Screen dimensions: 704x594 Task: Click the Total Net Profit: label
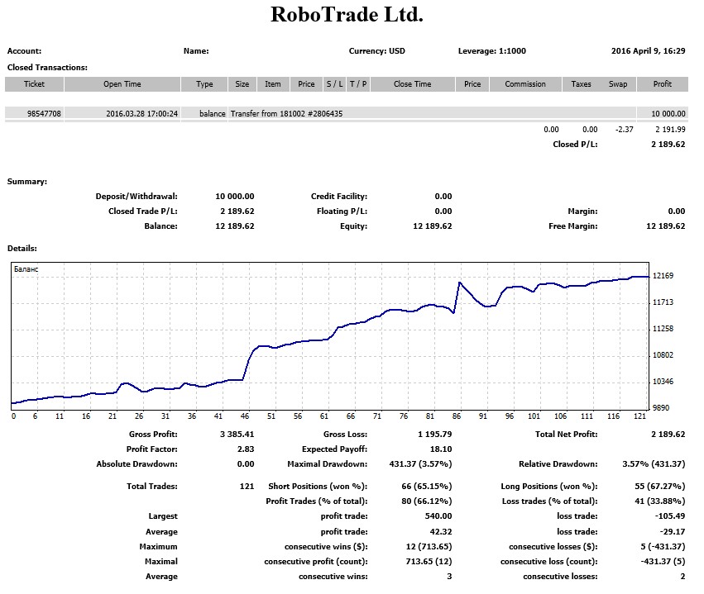point(566,435)
